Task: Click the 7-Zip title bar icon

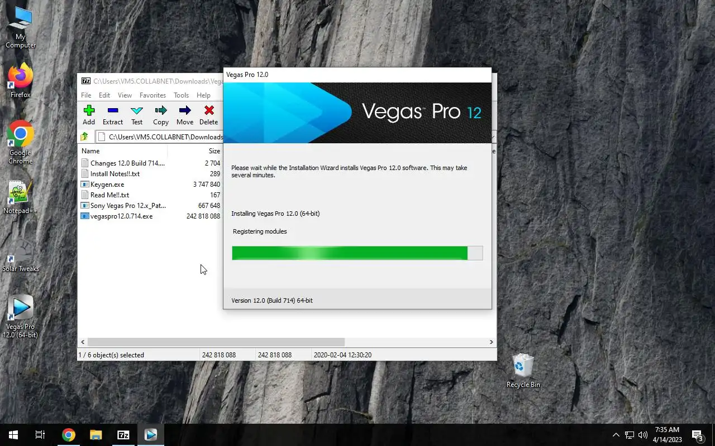Action: (86, 81)
